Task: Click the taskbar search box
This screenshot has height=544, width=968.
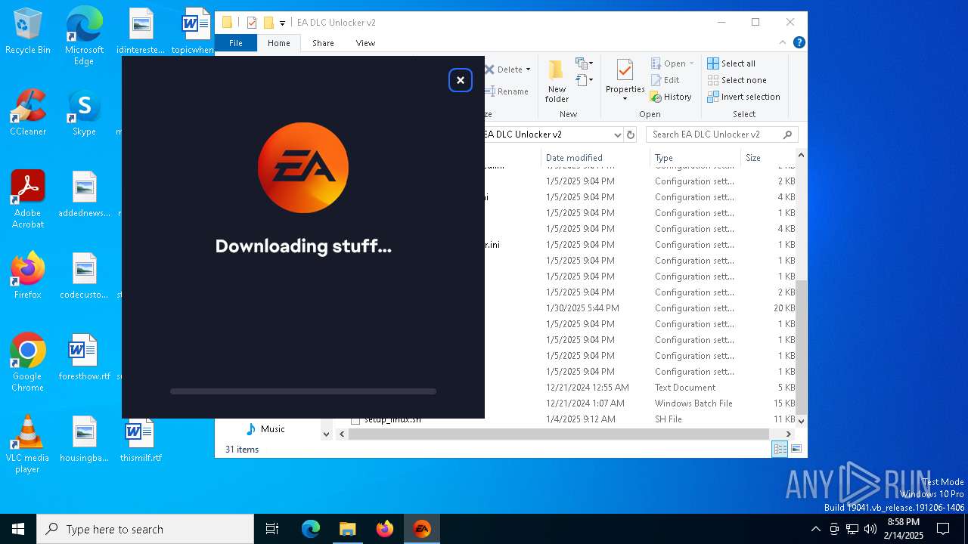Action: coord(145,529)
